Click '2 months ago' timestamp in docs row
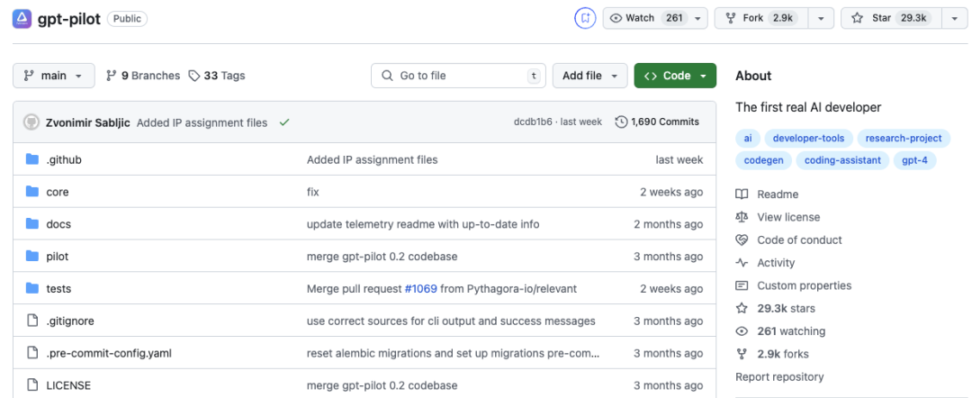 668,224
